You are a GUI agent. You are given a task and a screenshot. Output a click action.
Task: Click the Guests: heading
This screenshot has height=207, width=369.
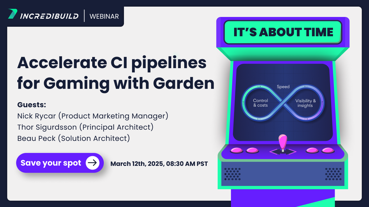point(32,105)
